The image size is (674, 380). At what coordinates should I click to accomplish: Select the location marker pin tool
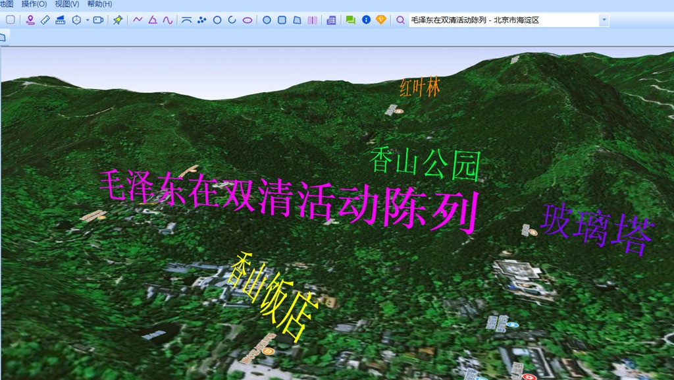[x=30, y=20]
